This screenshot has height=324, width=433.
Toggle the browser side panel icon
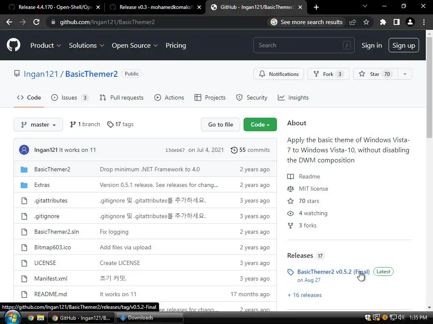(x=397, y=22)
